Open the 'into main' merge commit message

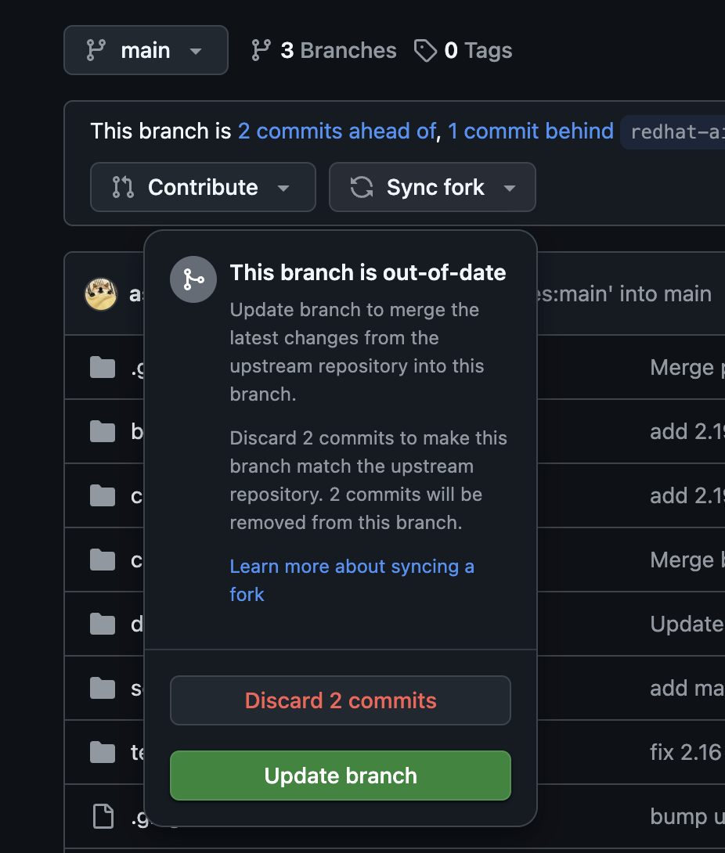pos(625,294)
